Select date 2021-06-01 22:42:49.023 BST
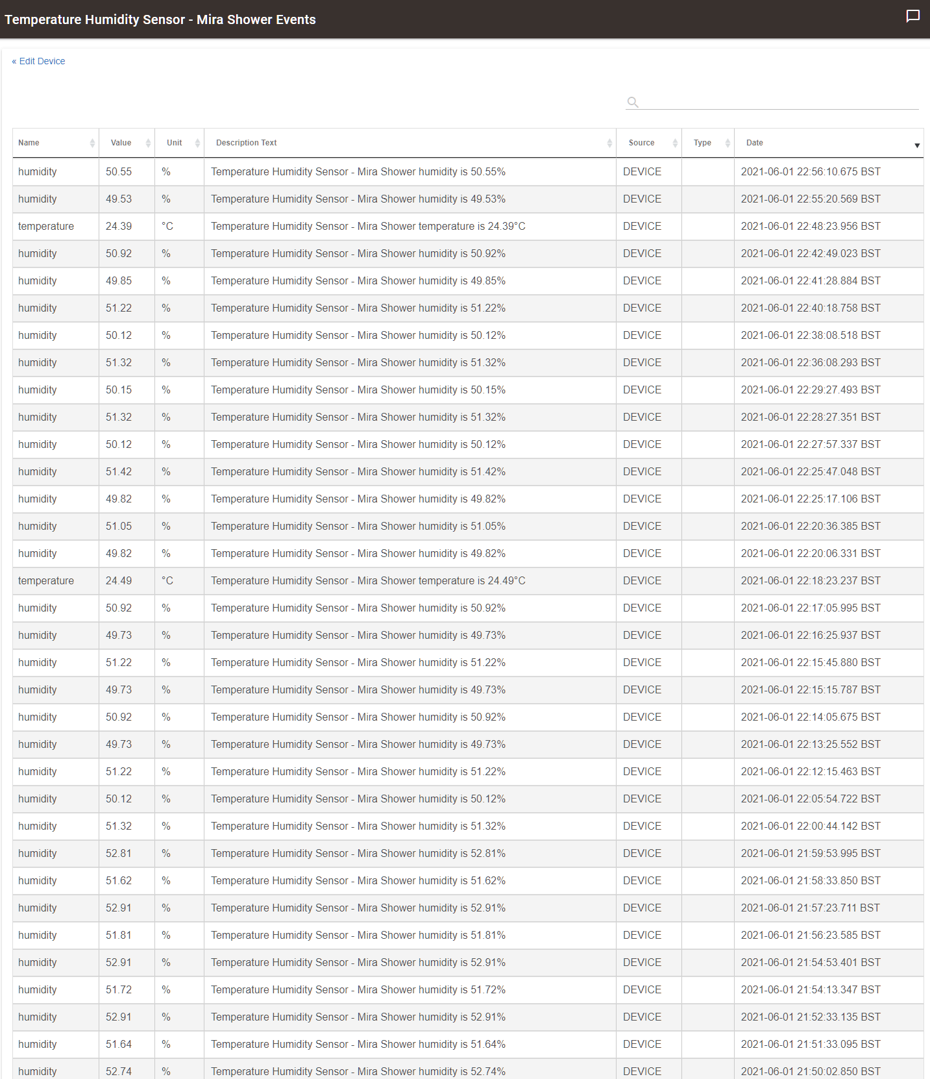 811,254
